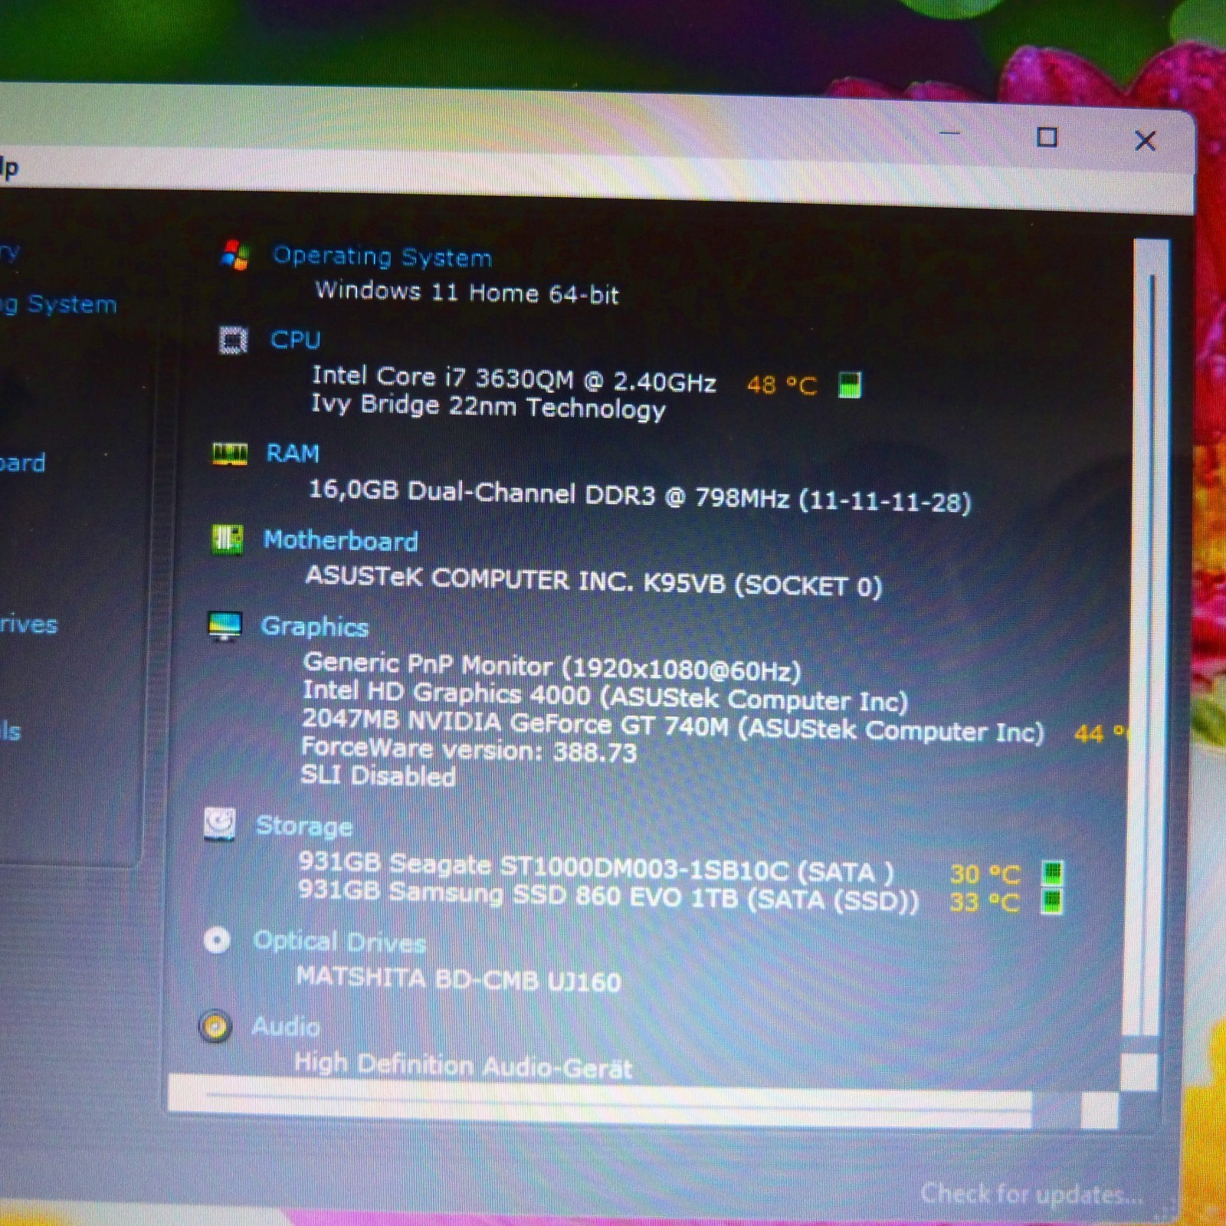1226x1226 pixels.
Task: Click '16,0GB Dual-Channel DDR3' RAM text
Action: click(482, 492)
